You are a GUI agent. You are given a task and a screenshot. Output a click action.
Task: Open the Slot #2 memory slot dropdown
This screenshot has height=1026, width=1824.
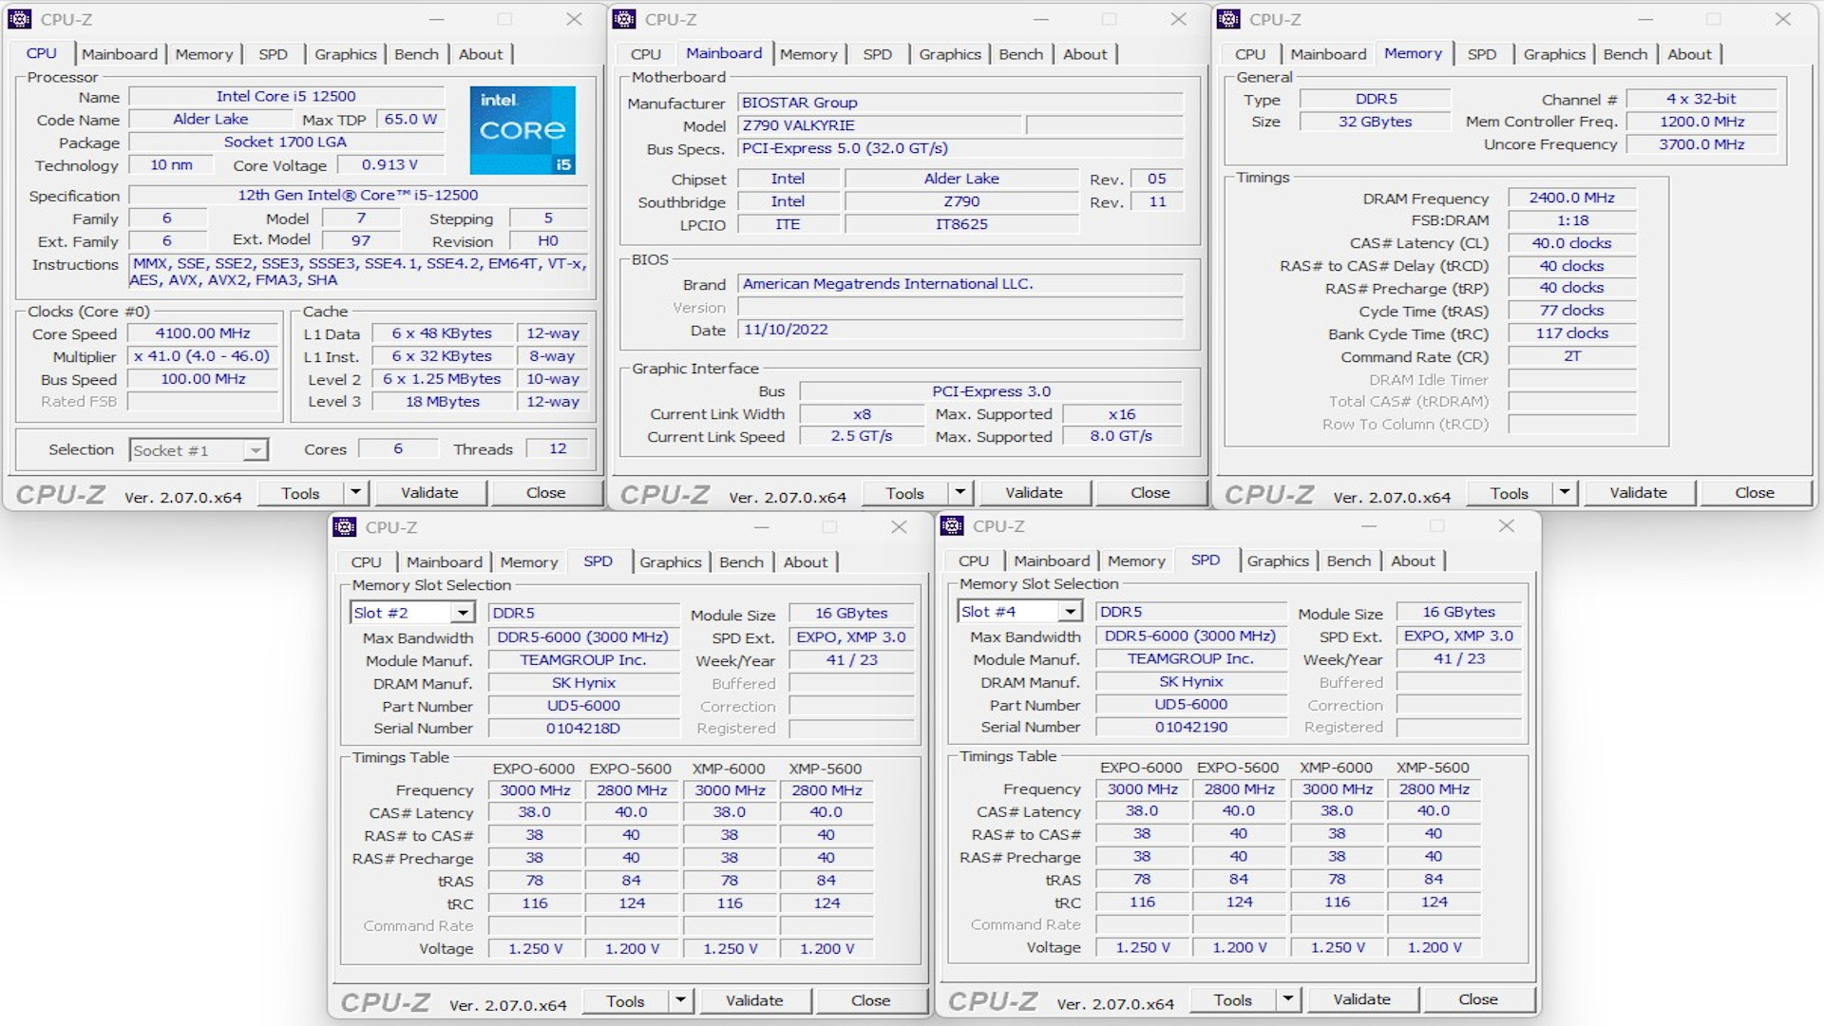pyautogui.click(x=464, y=612)
